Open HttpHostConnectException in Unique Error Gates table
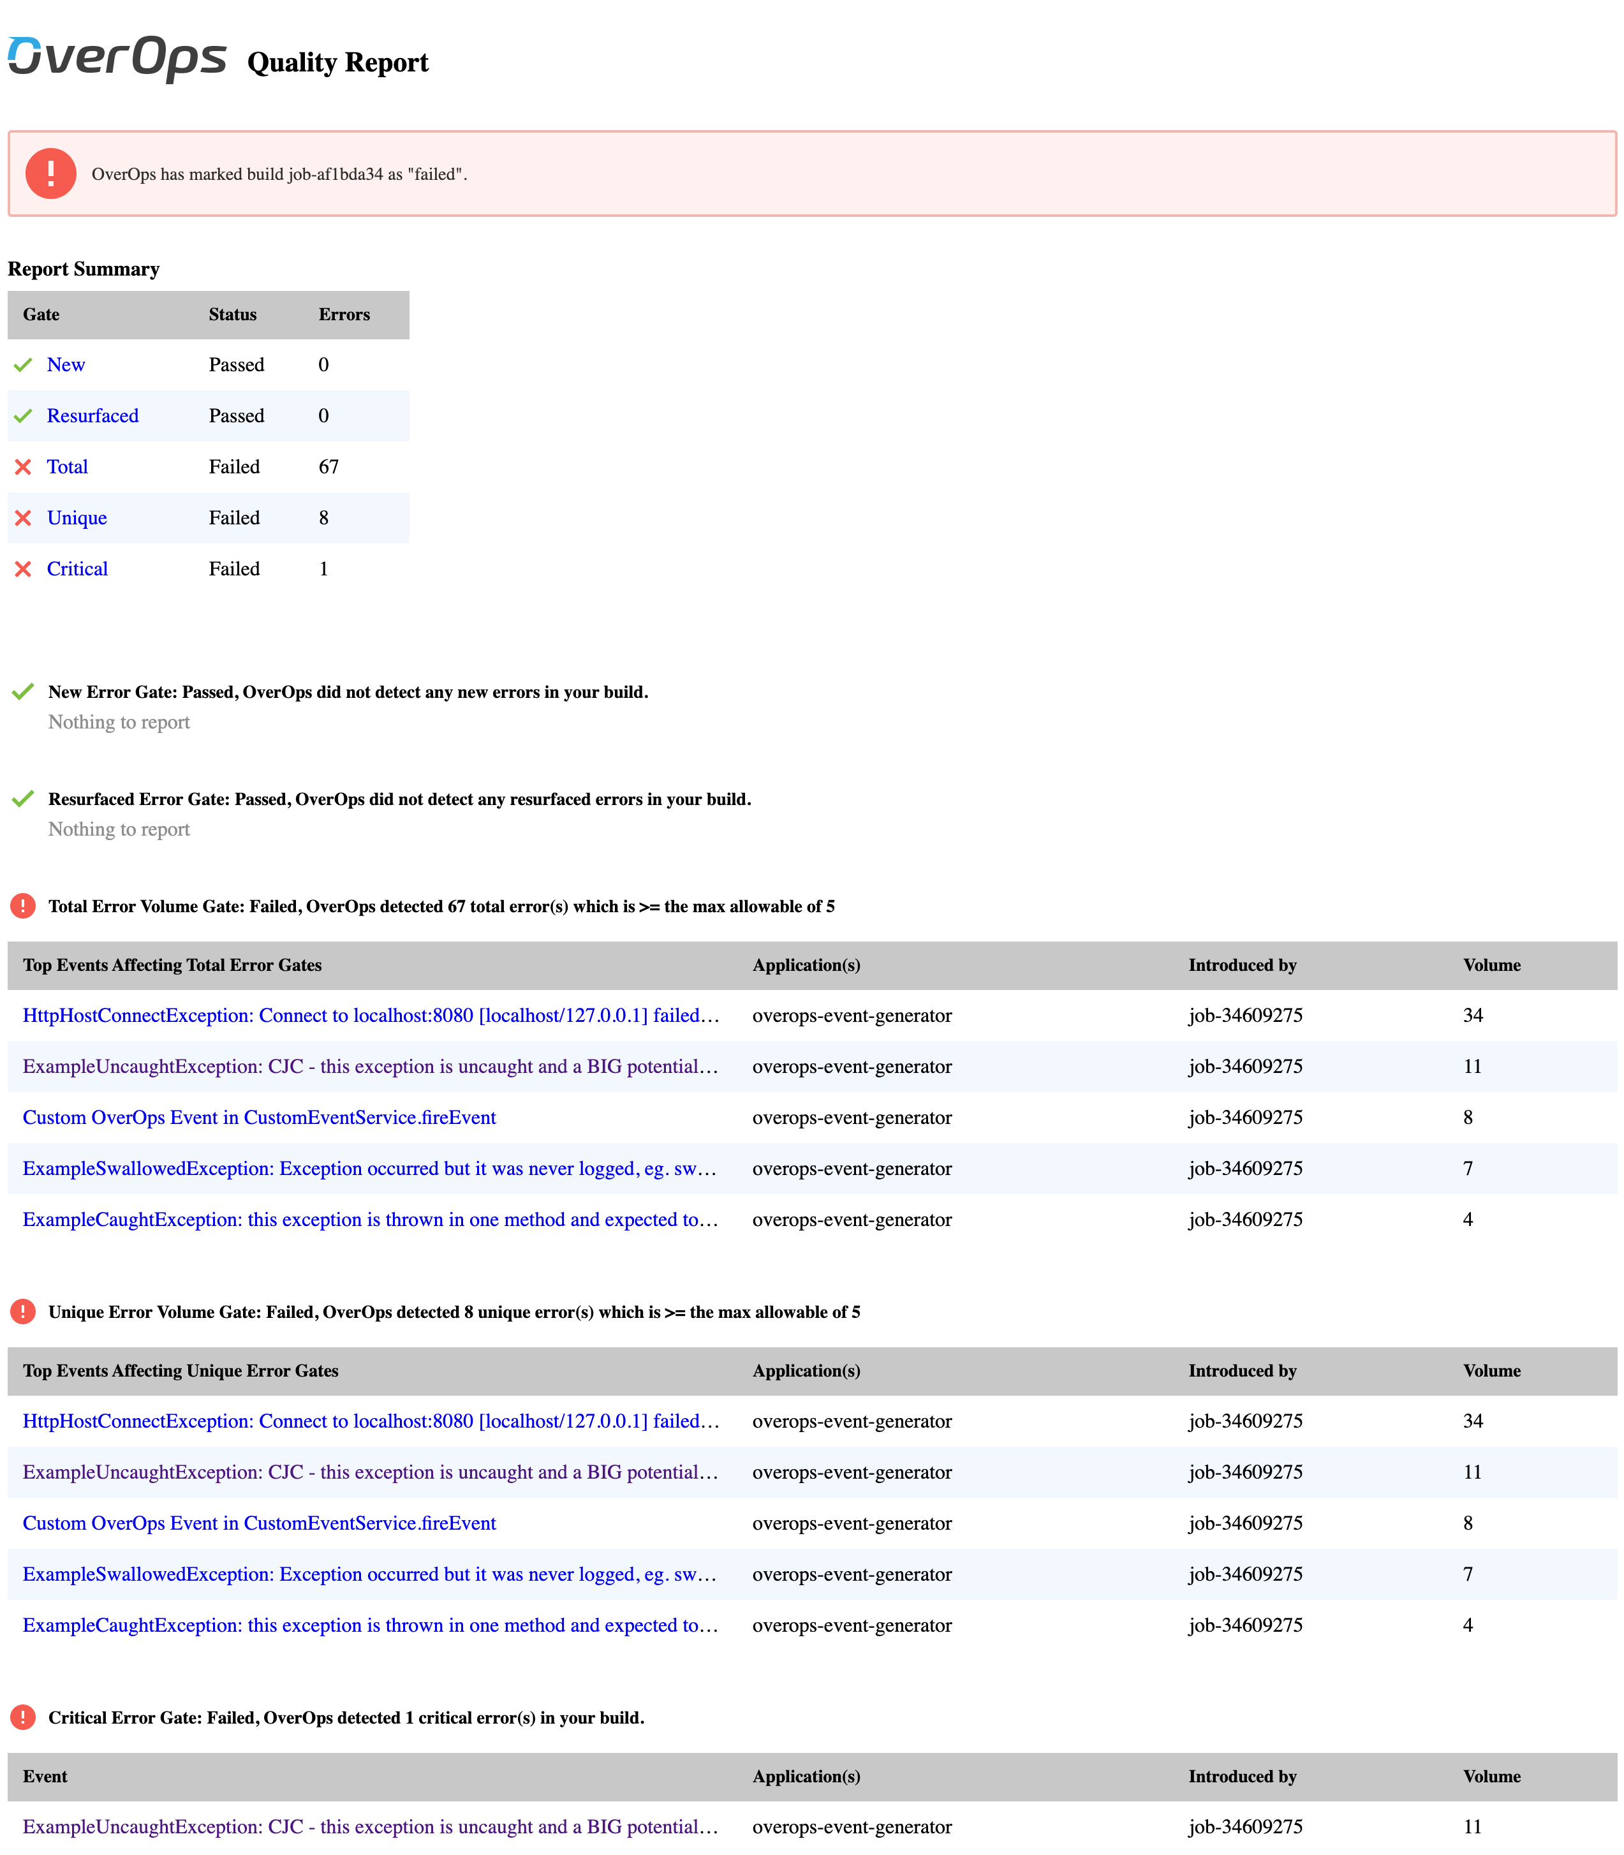 pos(371,1421)
